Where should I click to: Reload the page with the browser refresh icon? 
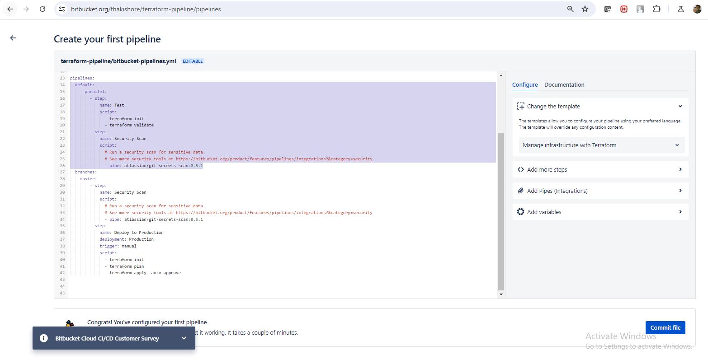tap(42, 9)
